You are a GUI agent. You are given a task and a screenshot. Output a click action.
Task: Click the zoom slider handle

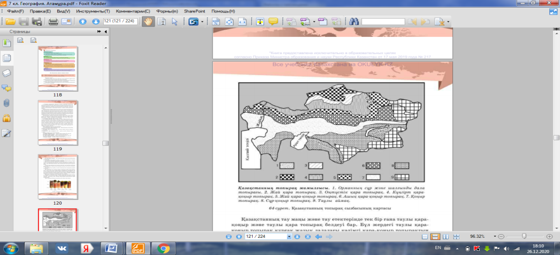(x=524, y=236)
